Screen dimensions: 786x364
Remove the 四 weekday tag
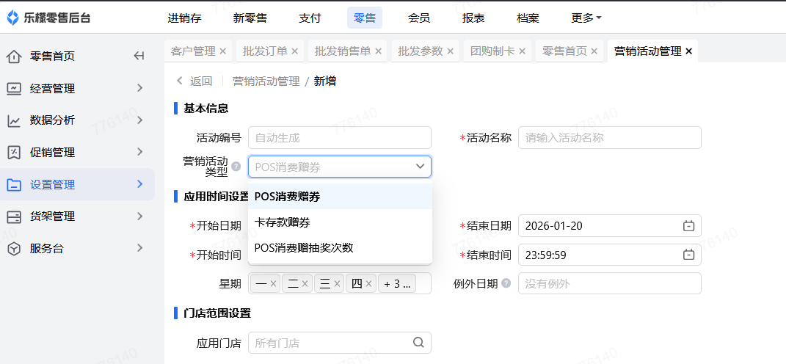click(x=368, y=284)
